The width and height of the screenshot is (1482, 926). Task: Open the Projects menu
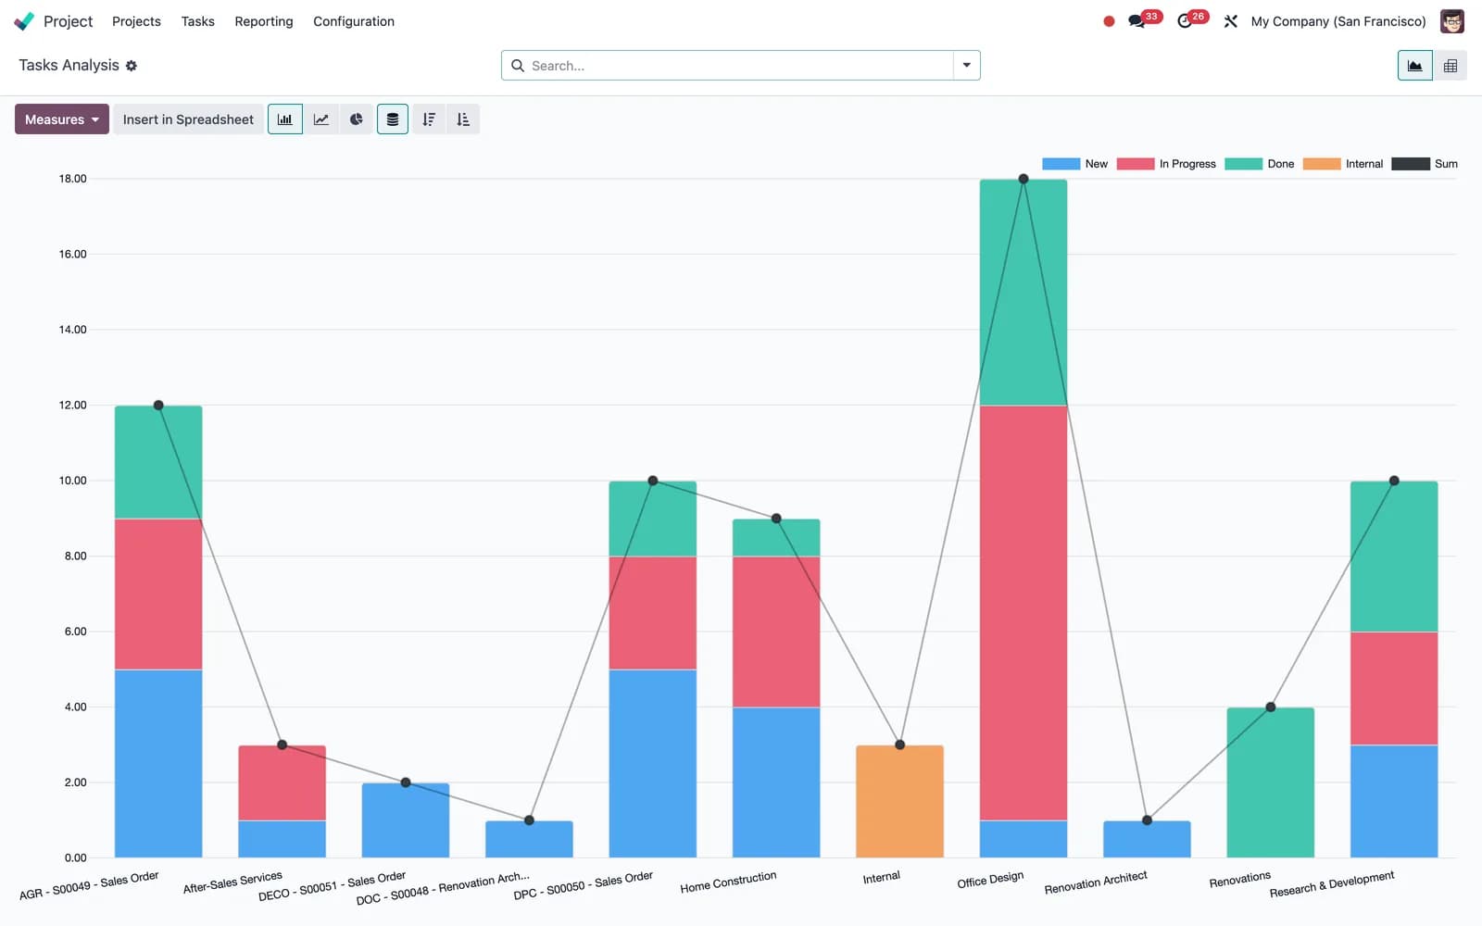pyautogui.click(x=136, y=21)
